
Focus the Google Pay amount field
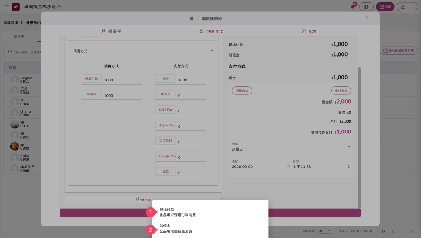click(192, 157)
